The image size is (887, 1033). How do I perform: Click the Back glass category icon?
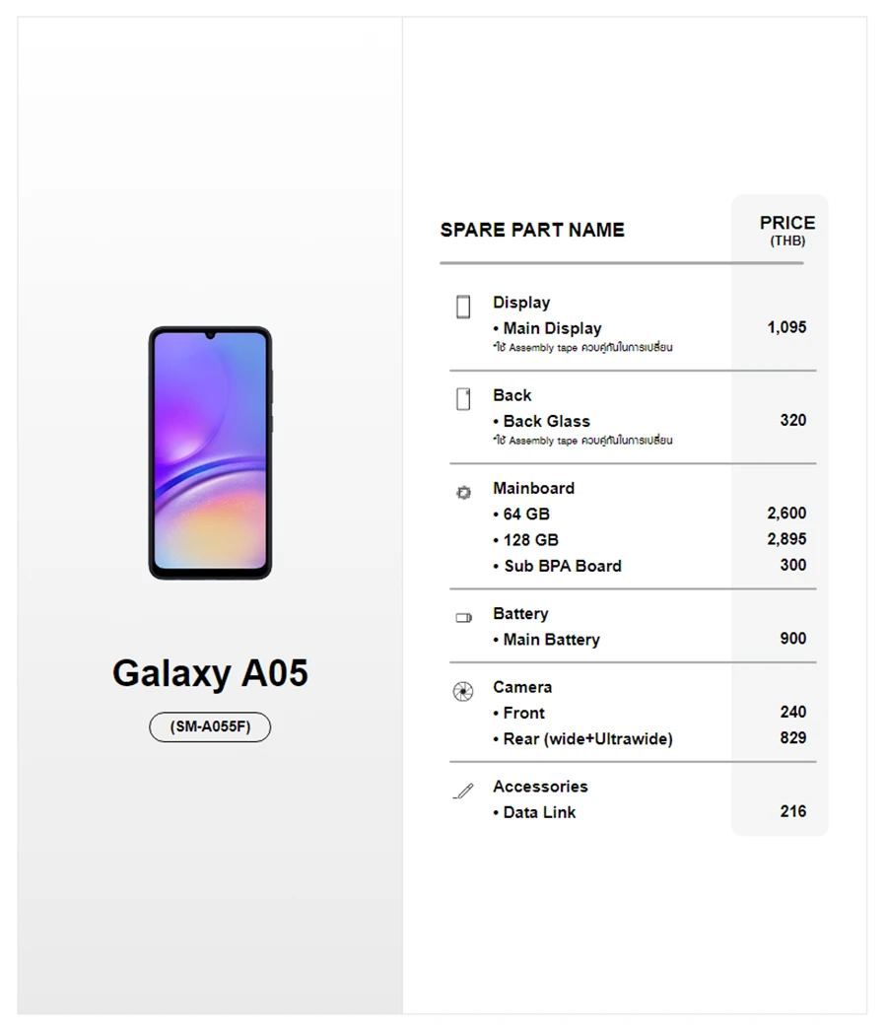463,399
